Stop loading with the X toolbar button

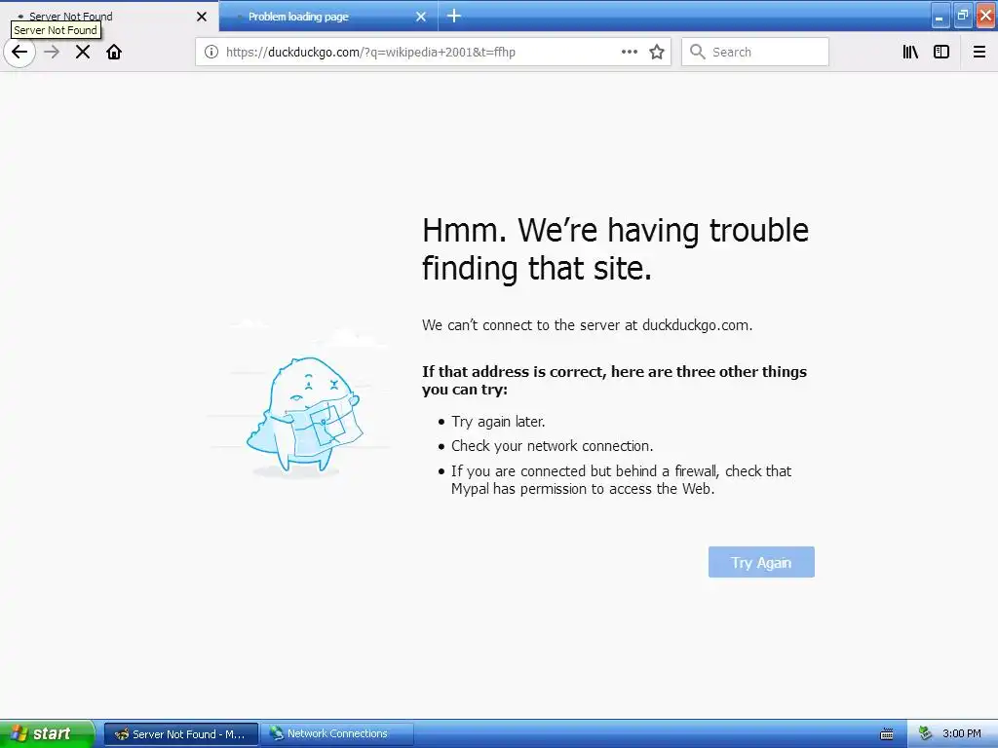click(x=83, y=52)
